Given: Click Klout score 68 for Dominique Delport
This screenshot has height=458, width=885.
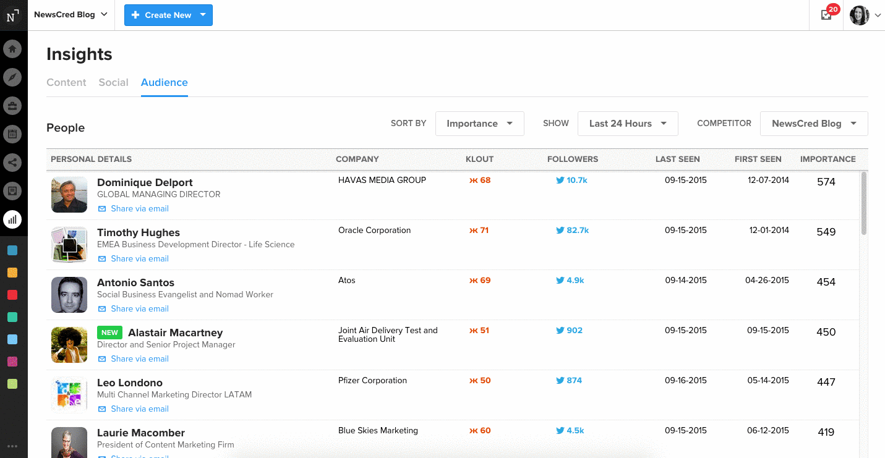Looking at the screenshot, I should pyautogui.click(x=480, y=180).
